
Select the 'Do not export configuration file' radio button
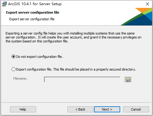click(13, 57)
